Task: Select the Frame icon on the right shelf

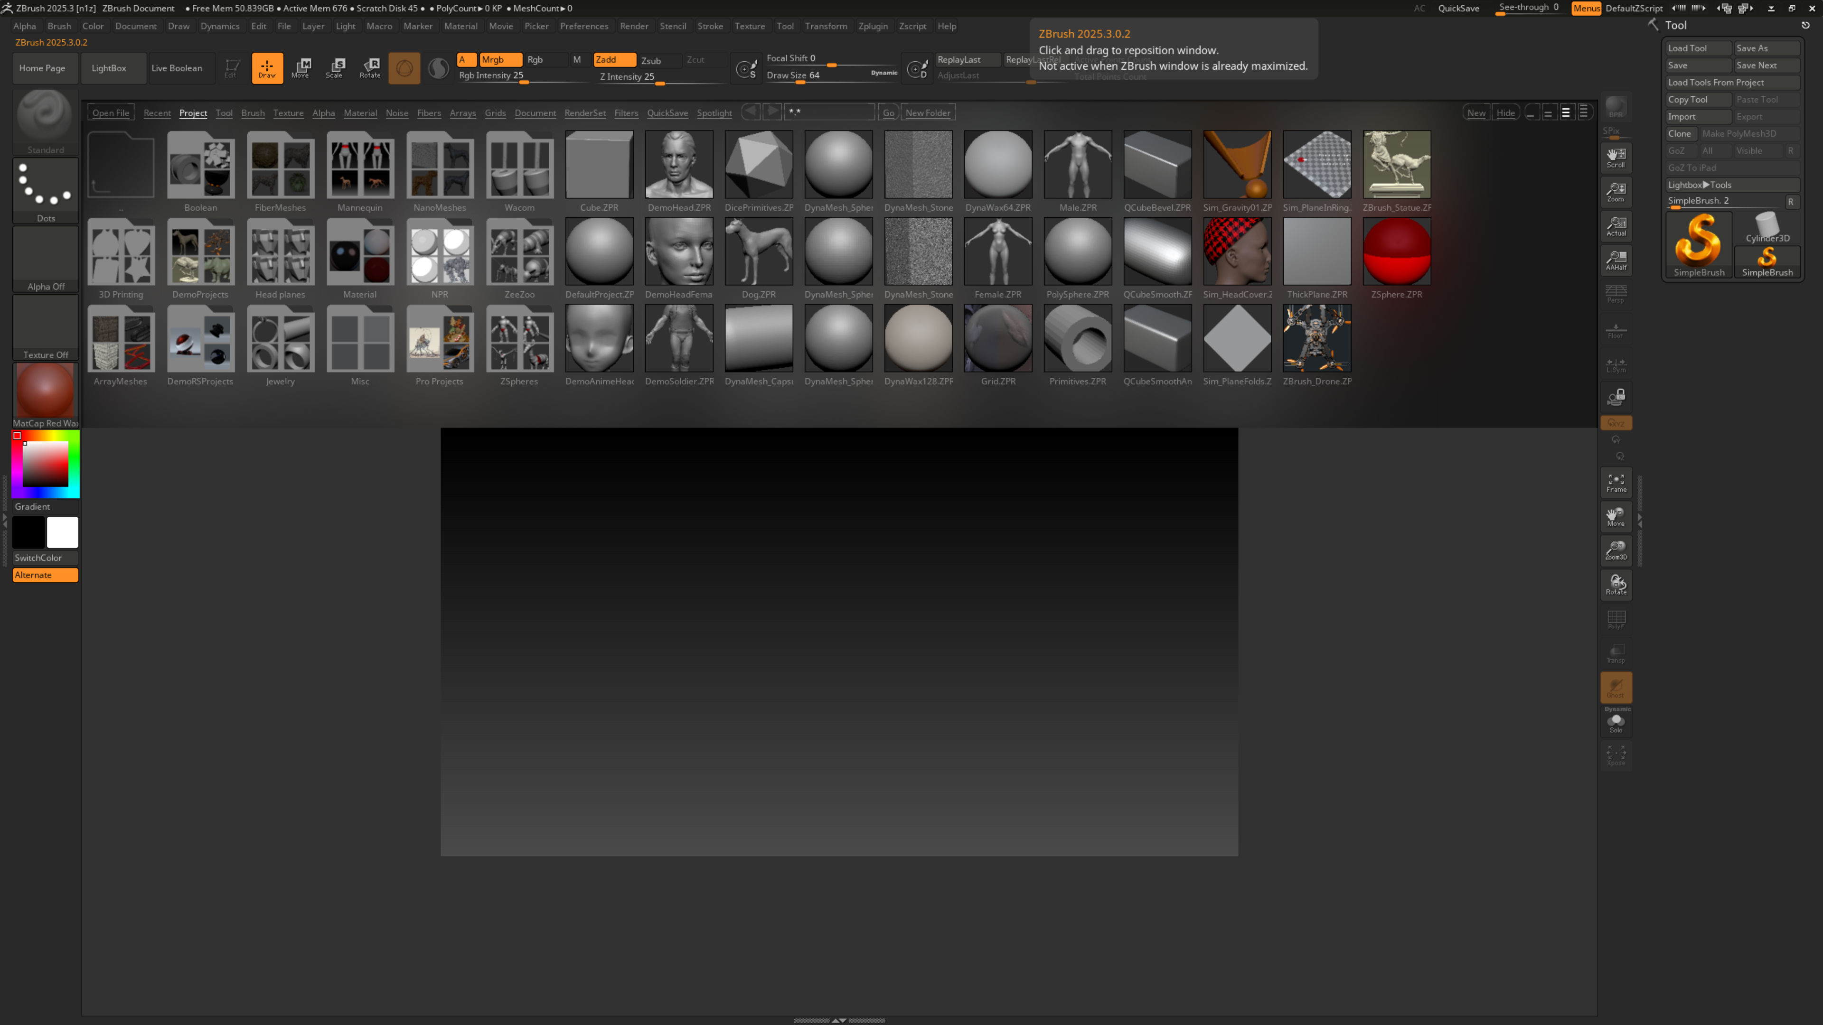Action: 1616,483
